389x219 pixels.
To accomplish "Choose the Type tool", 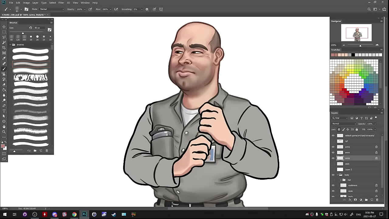I will click(x=4, y=111).
